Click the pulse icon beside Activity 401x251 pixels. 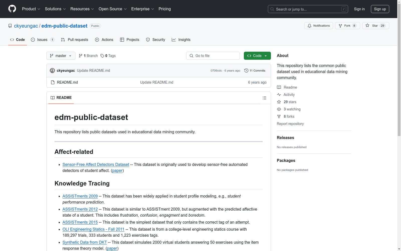click(279, 95)
